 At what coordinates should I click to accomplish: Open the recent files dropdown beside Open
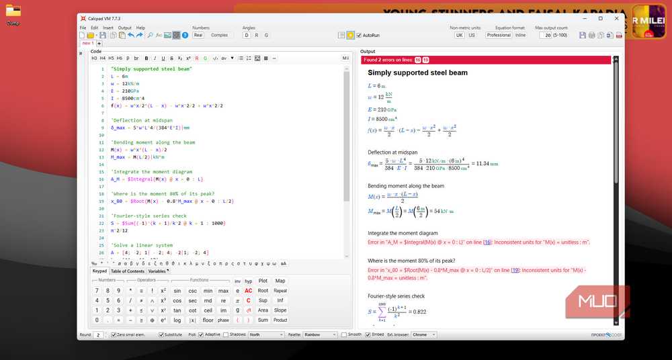pyautogui.click(x=97, y=35)
